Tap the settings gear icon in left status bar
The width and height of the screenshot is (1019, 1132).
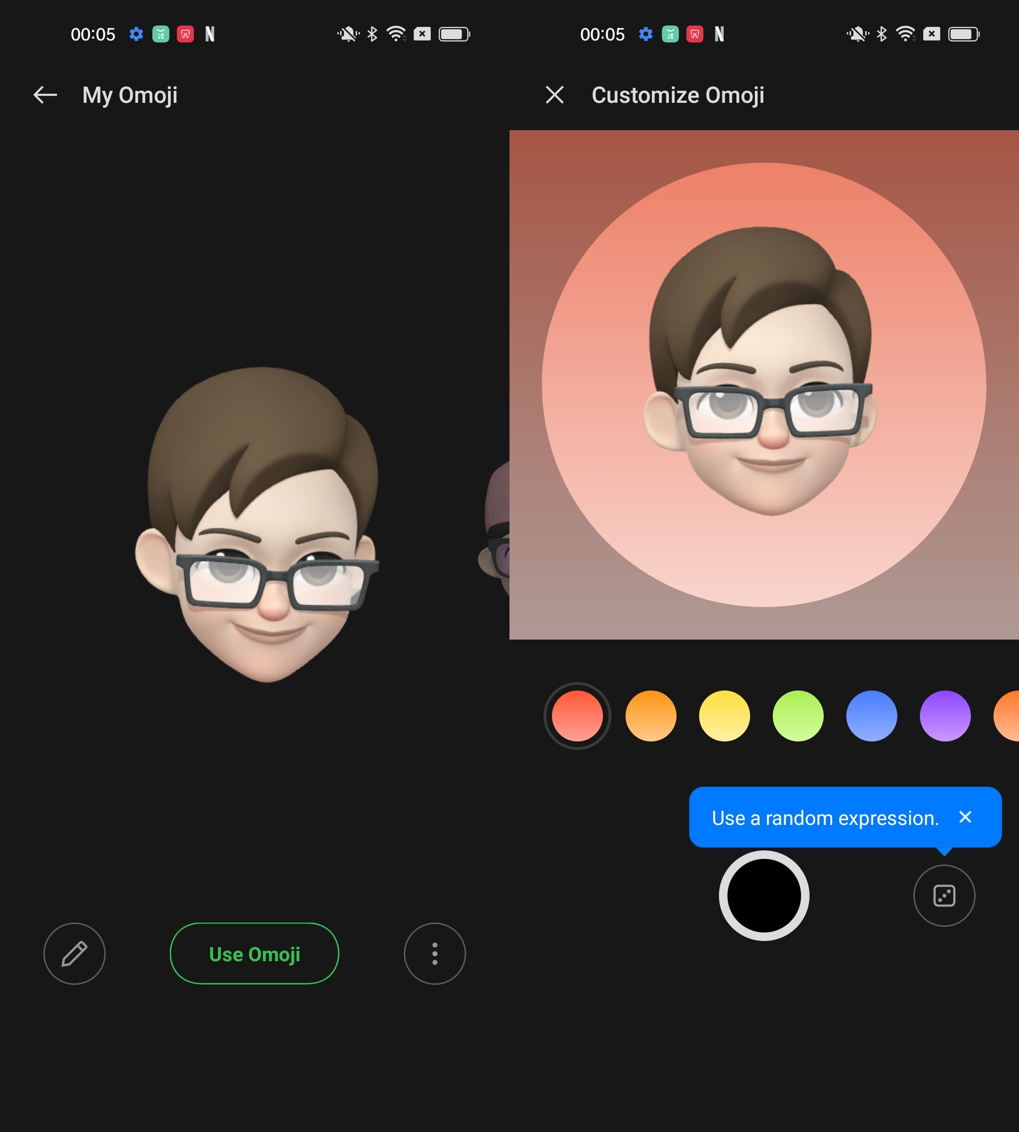click(136, 34)
